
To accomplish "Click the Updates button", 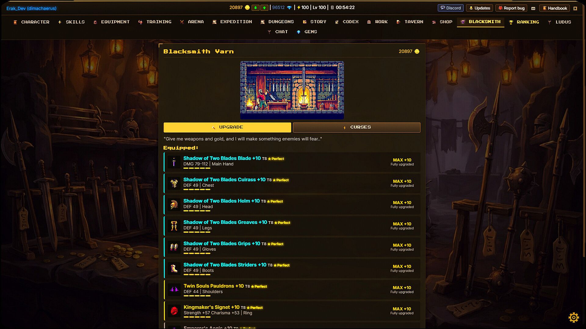I will coord(479,8).
